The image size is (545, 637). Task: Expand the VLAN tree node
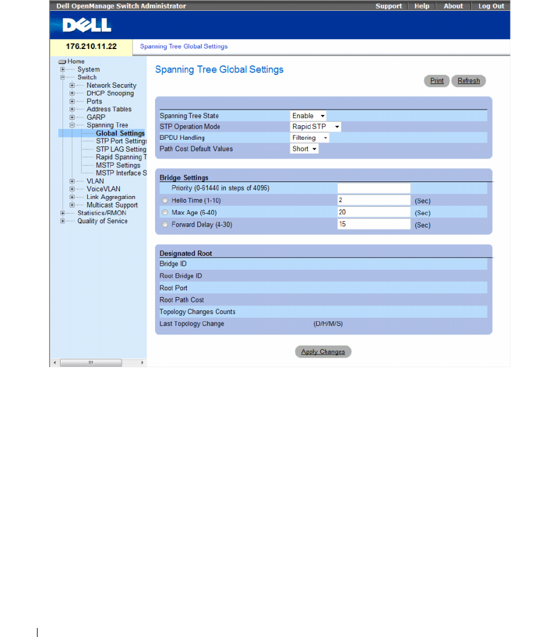pos(72,181)
